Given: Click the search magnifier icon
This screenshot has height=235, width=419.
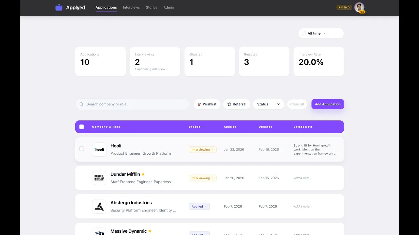Looking at the screenshot, I should [x=82, y=104].
